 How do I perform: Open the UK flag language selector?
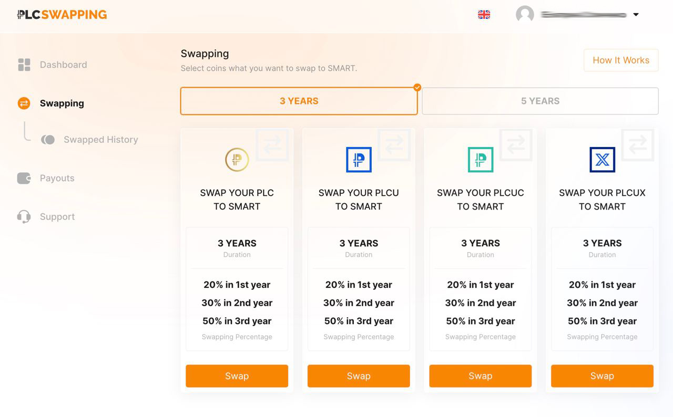pos(484,15)
